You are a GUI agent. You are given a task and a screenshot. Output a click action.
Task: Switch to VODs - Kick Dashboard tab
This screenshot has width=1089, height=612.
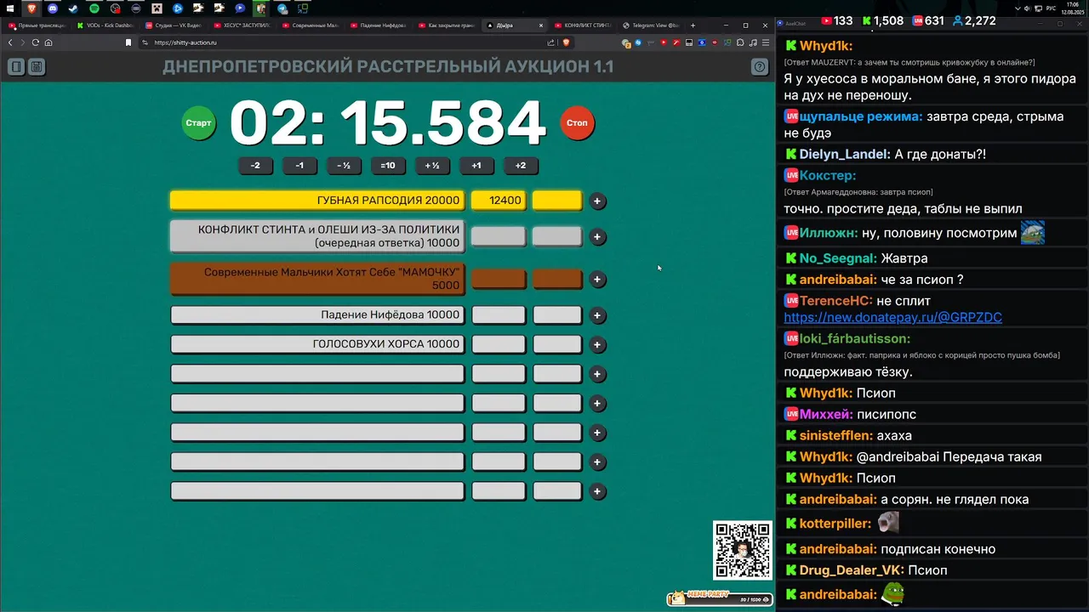point(105,25)
